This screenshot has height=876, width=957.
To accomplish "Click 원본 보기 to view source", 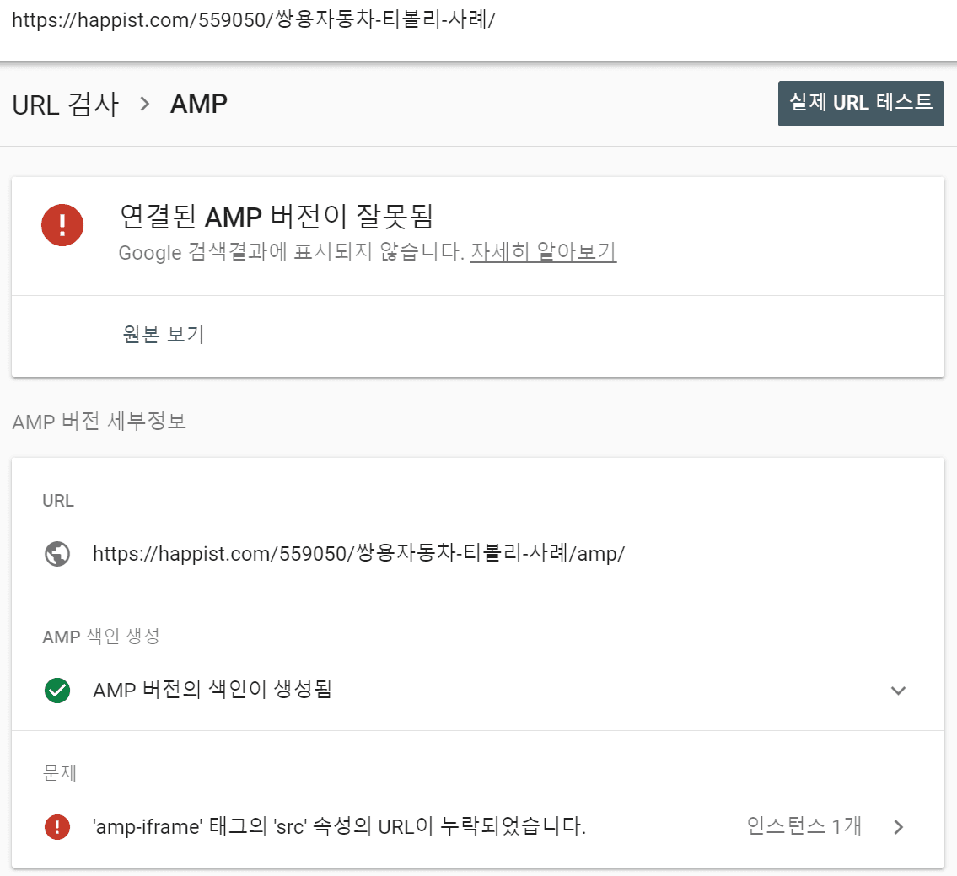I will (164, 335).
